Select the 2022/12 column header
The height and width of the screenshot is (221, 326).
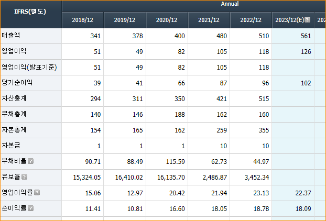point(251,20)
